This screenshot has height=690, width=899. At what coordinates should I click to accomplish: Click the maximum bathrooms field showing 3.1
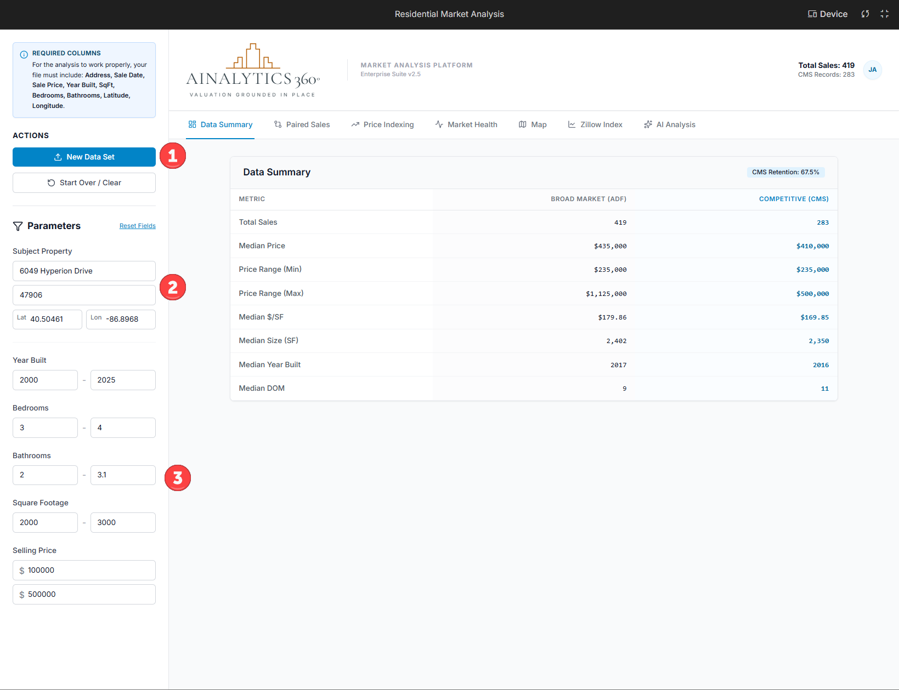point(122,475)
